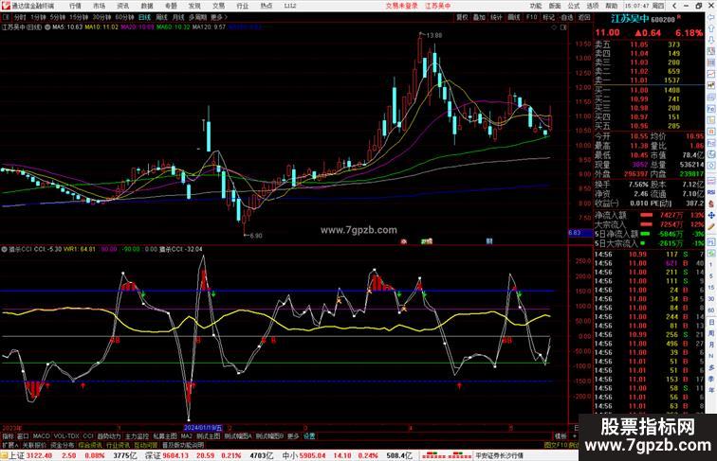Switch chart to 15分钟 period
Image resolution: width=717 pixels, height=461 pixels.
point(79,17)
